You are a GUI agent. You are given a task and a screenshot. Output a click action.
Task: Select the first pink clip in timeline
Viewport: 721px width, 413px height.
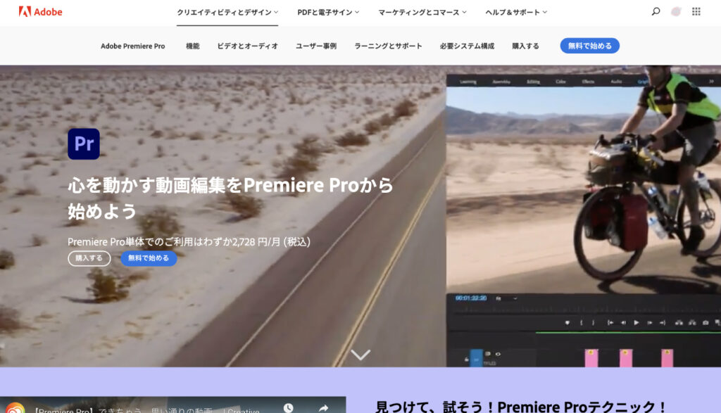591,358
